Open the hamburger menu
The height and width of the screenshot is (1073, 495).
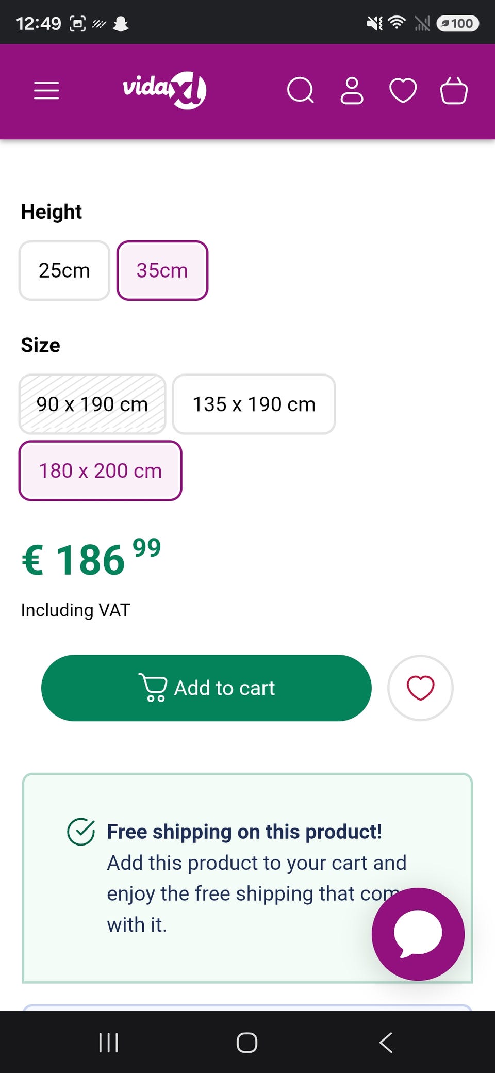[x=46, y=91]
